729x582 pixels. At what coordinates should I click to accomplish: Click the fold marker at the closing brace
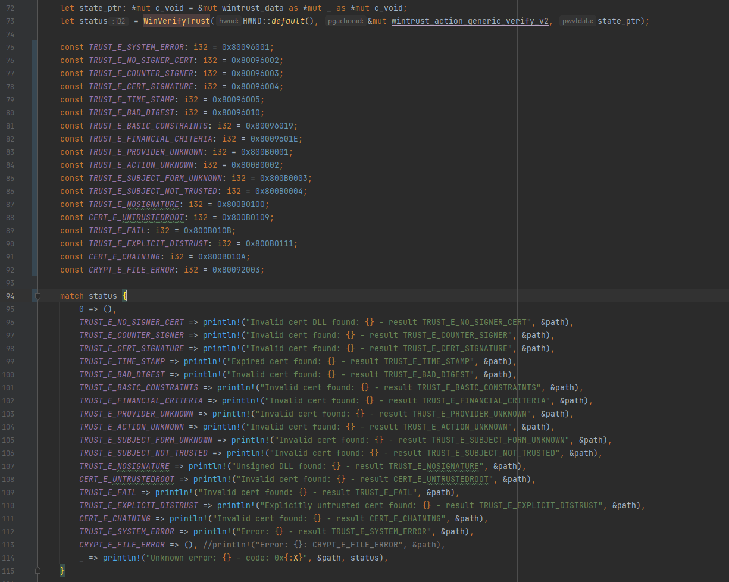(37, 570)
